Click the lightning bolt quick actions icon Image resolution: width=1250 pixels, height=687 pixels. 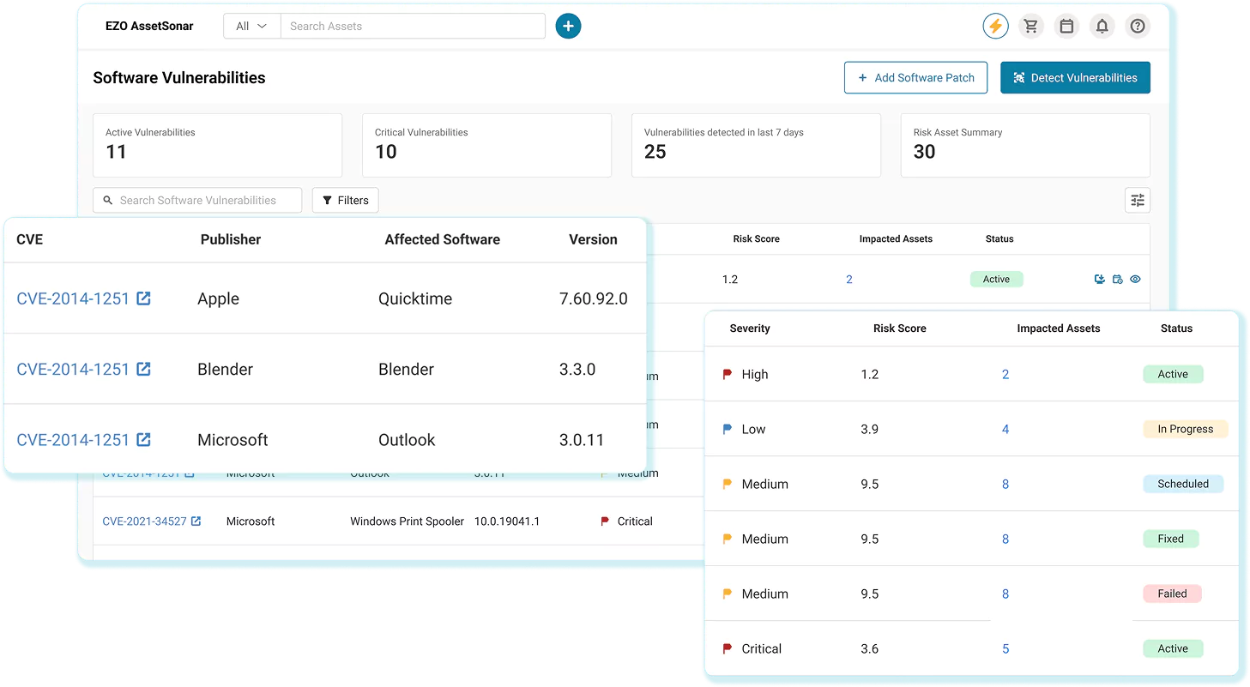pyautogui.click(x=995, y=27)
